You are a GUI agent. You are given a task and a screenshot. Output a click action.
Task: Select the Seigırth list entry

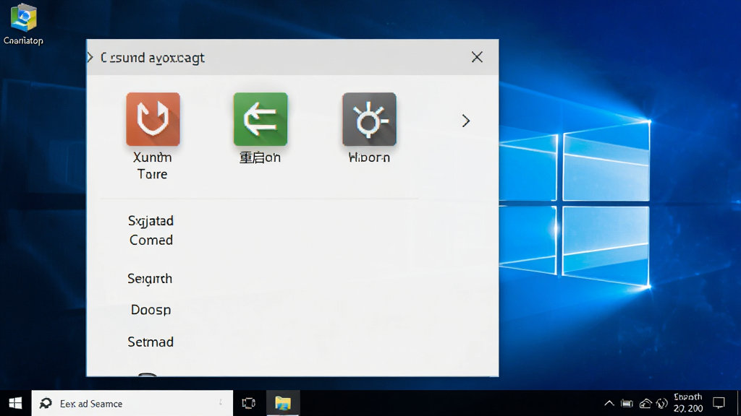click(150, 279)
